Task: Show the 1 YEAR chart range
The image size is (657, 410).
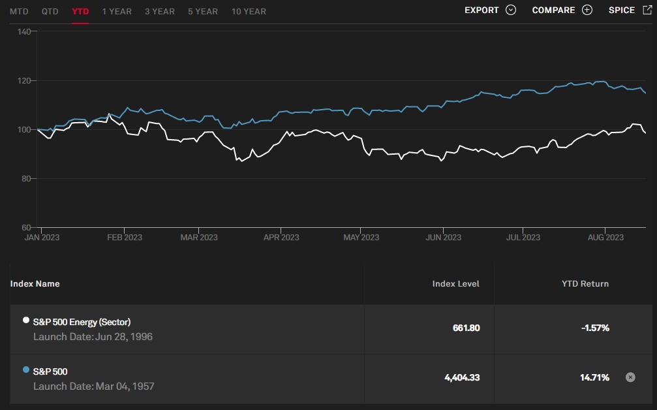Action: (x=117, y=11)
